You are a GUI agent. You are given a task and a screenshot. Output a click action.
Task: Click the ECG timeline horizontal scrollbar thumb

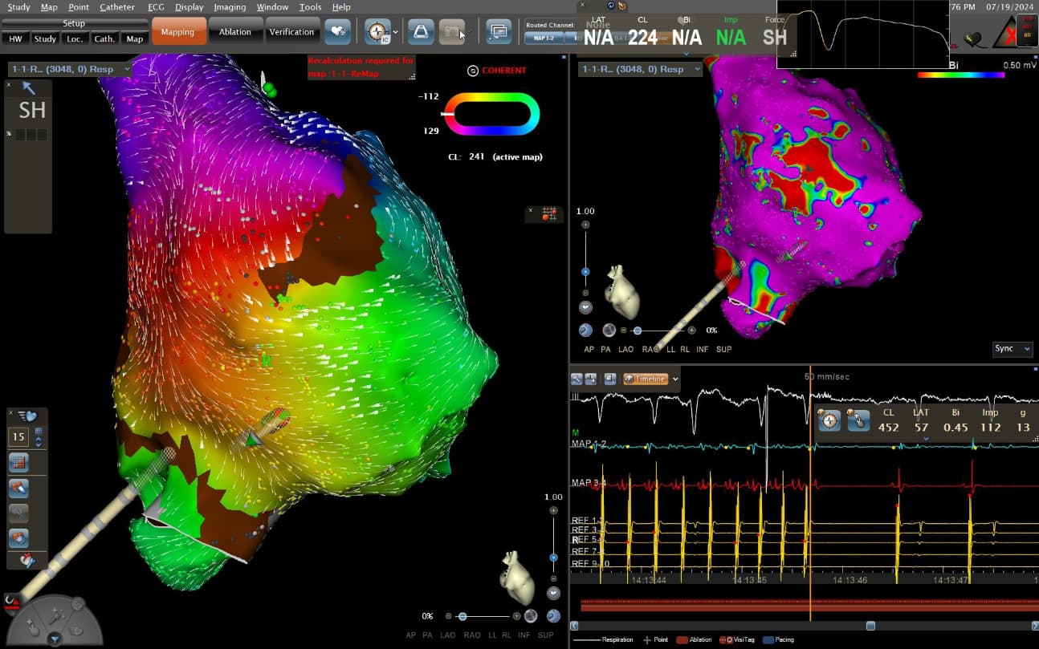click(870, 625)
